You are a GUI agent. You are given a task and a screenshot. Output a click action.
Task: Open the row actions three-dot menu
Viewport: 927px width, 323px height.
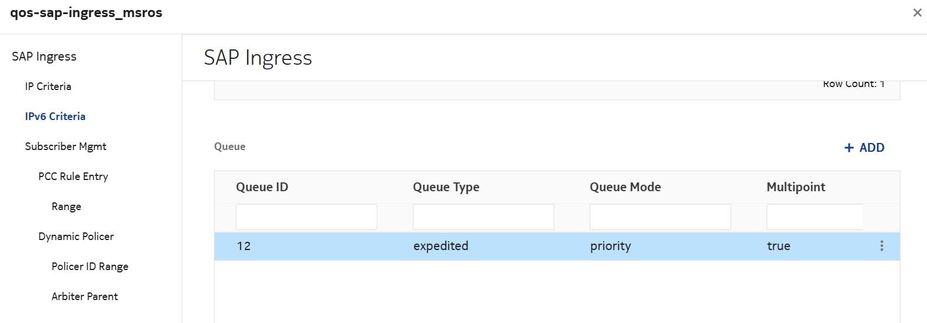coord(882,246)
